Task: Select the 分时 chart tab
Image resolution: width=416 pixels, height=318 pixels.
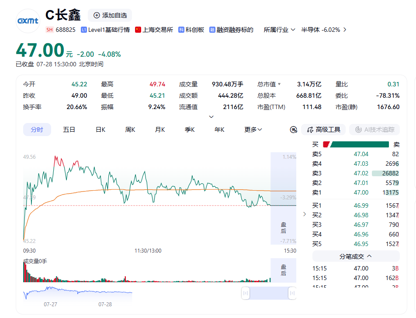Action: [37, 130]
